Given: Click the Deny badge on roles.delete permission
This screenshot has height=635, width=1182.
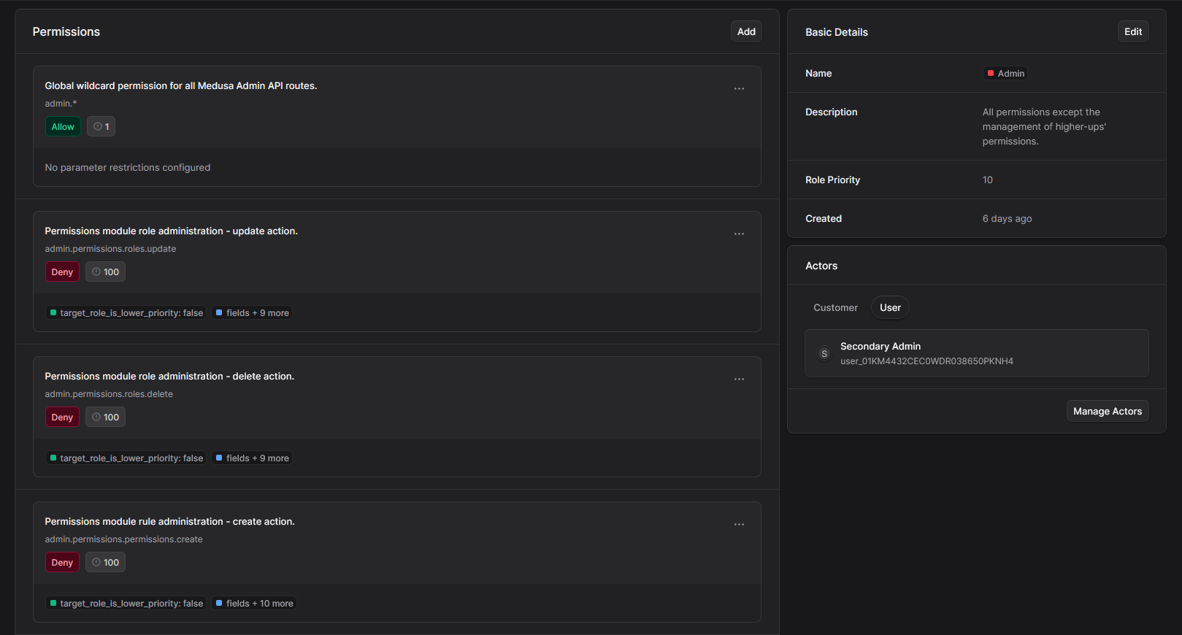Looking at the screenshot, I should [x=62, y=417].
